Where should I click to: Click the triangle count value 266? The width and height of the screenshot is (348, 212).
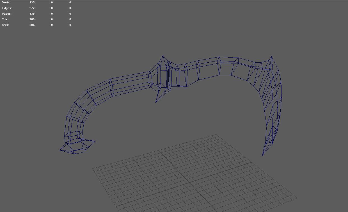coord(32,19)
